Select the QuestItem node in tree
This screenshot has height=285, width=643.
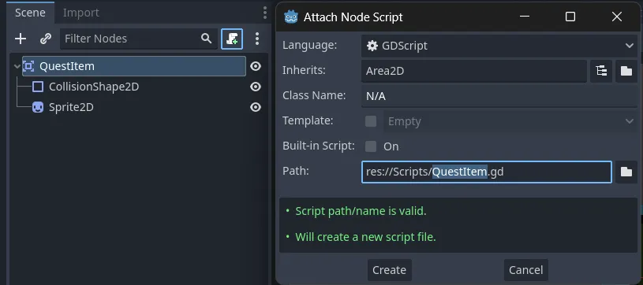[x=133, y=66]
